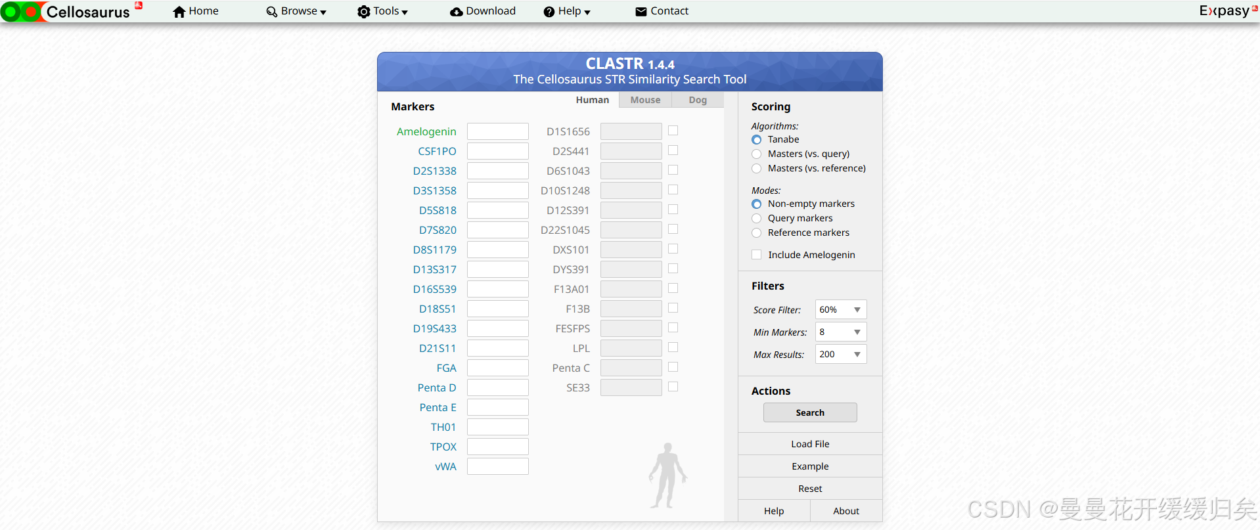1260x530 pixels.
Task: Click the Amelogenin input field
Action: pos(498,131)
